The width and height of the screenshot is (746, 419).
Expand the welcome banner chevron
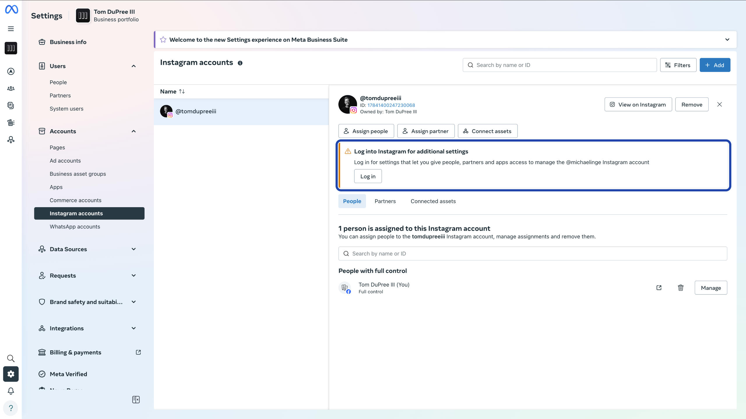pyautogui.click(x=727, y=40)
